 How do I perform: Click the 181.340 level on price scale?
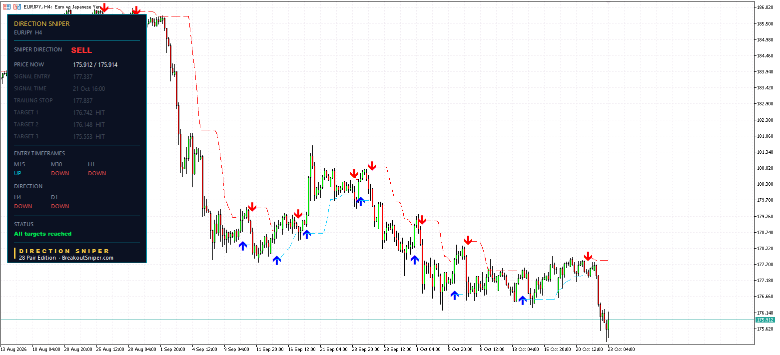point(766,152)
